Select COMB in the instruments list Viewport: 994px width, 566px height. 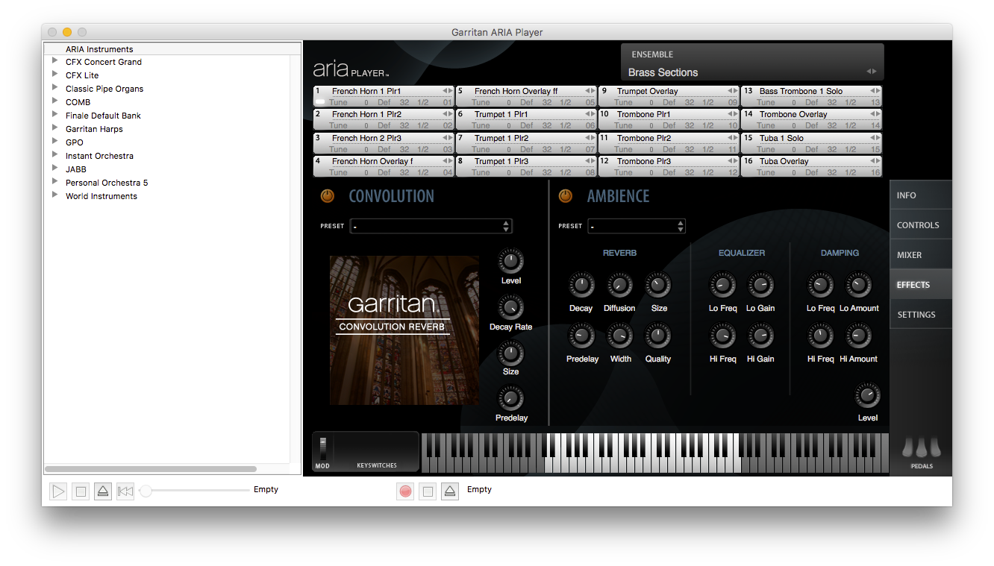pyautogui.click(x=78, y=102)
